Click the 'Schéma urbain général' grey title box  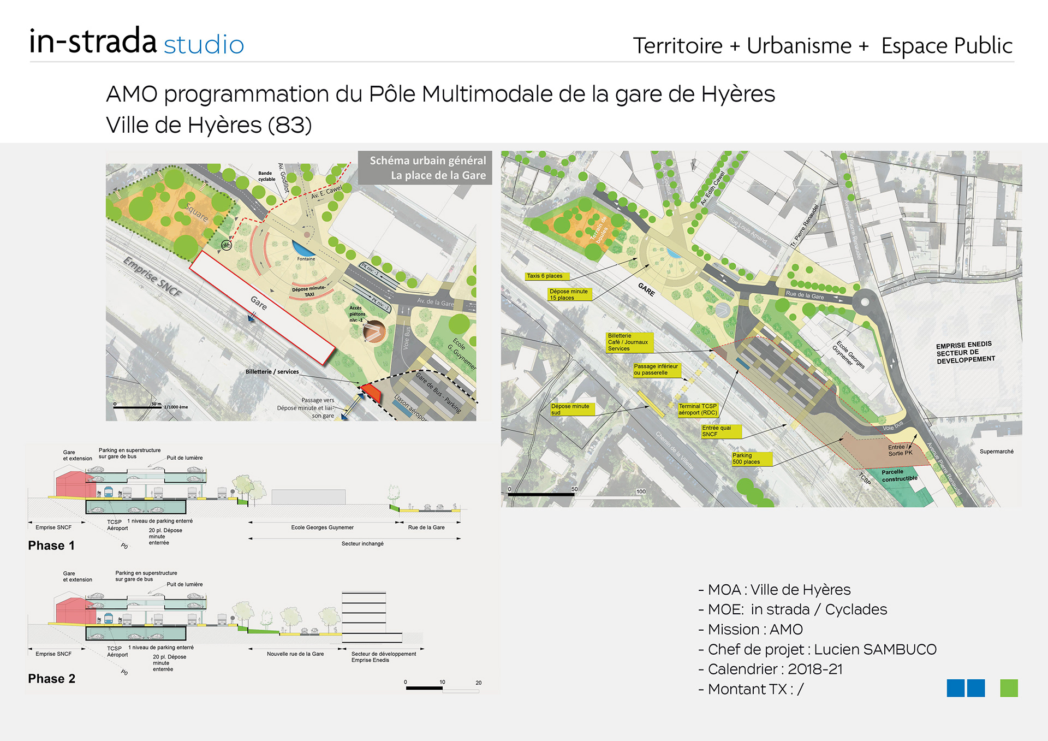[425, 168]
